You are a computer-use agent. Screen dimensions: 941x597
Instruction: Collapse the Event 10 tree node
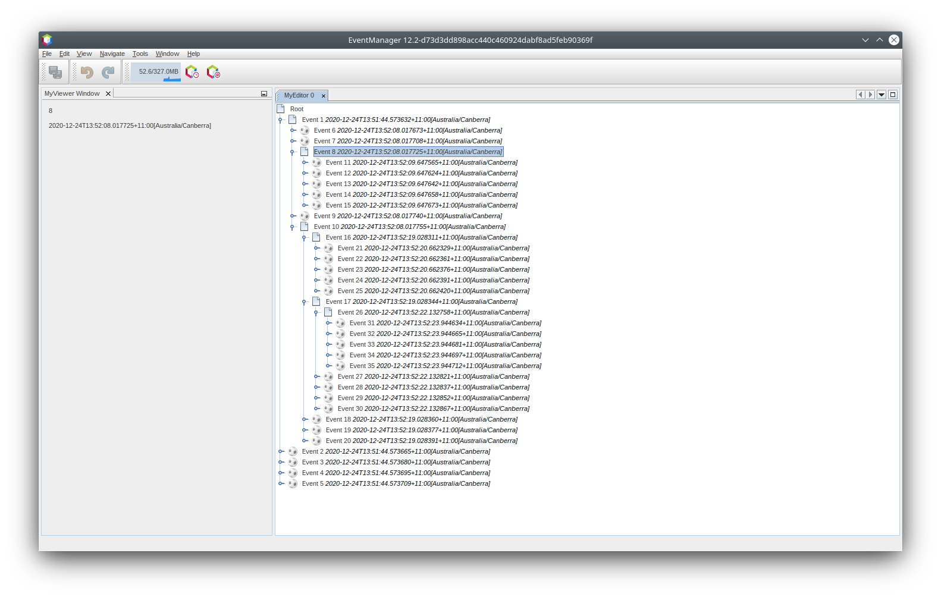pos(293,227)
